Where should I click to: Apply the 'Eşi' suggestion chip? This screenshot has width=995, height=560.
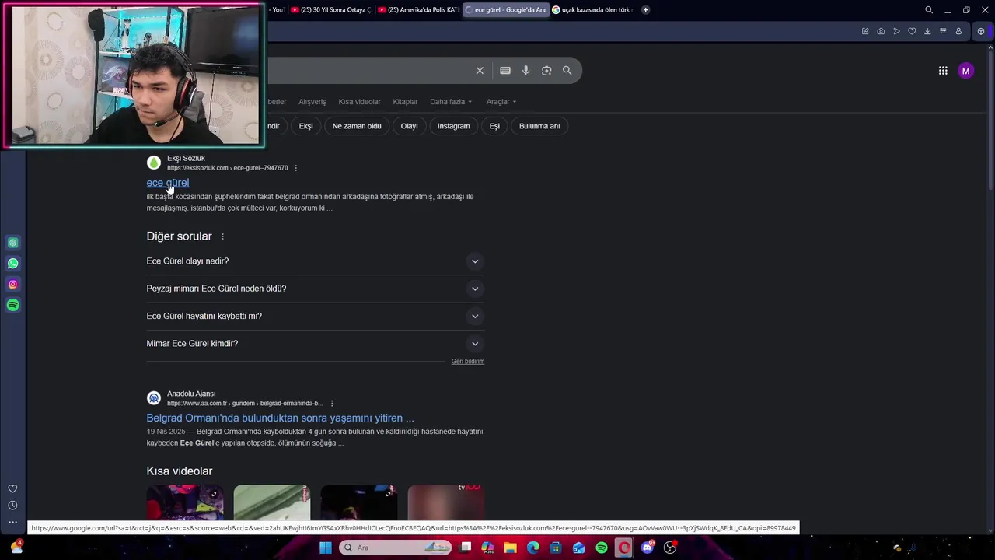494,126
